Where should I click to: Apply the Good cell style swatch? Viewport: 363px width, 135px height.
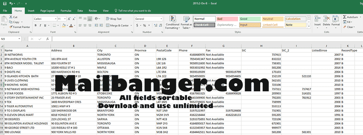point(250,19)
